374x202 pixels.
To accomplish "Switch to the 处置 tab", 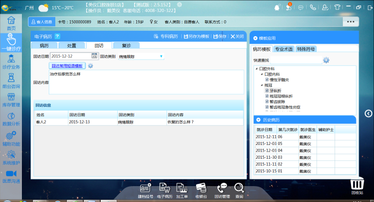I will [x=72, y=45].
